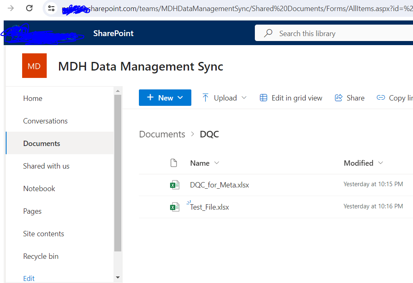This screenshot has width=413, height=283.
Task: Open the Test_File.xlsx file
Action: coord(209,207)
